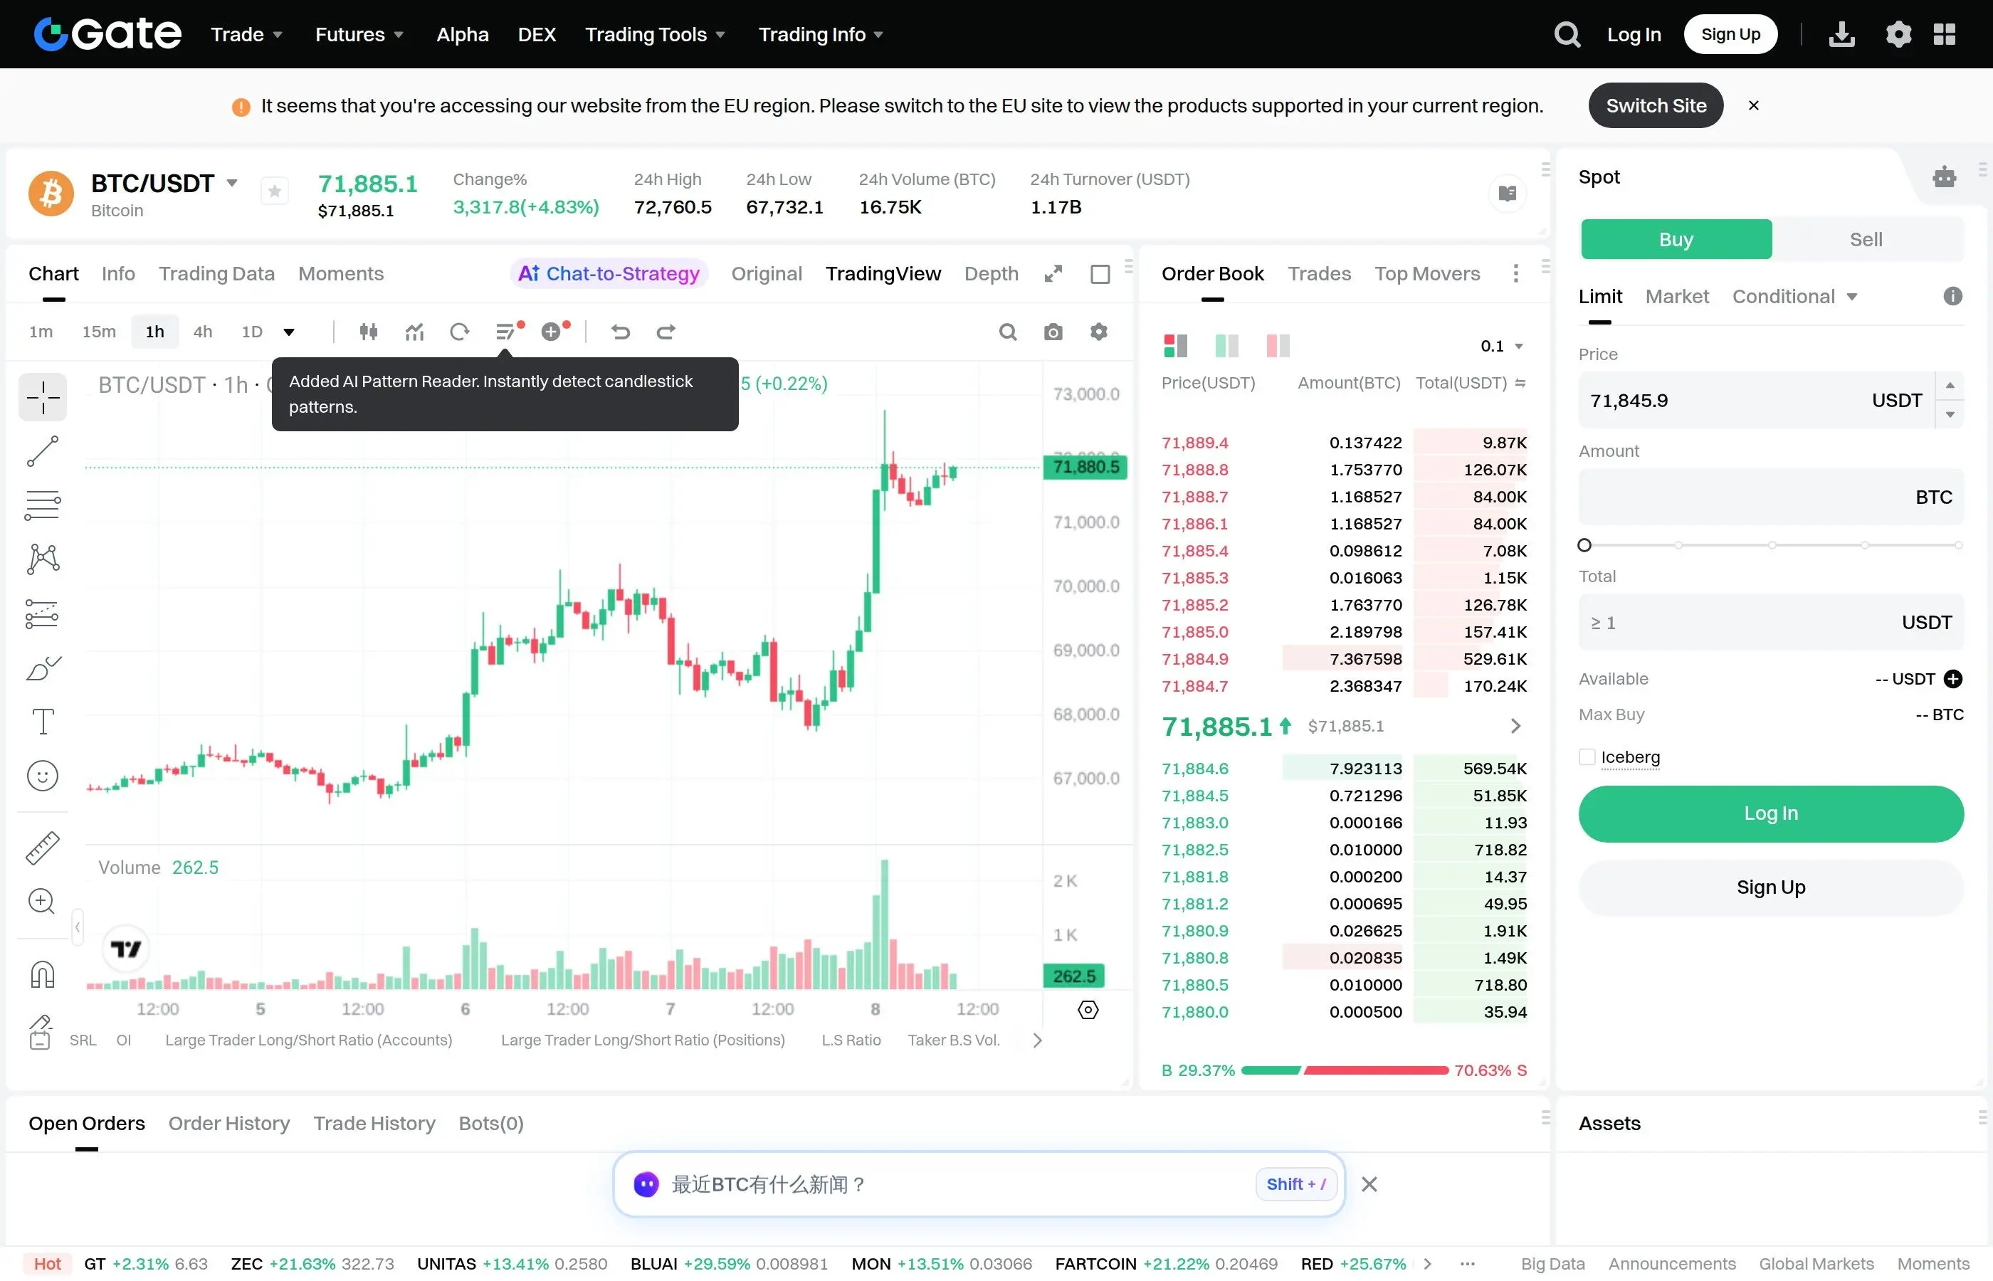Search symbols with the chart magnifier icon
The image size is (1993, 1281).
point(1007,332)
